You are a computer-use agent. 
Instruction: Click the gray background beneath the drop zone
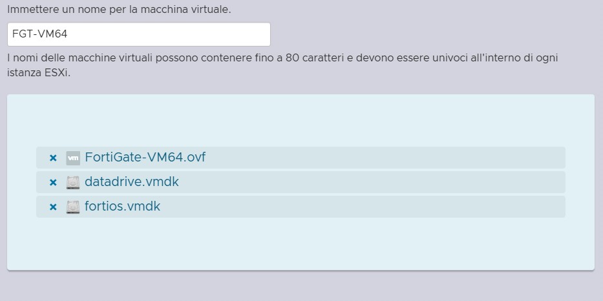pos(301,287)
